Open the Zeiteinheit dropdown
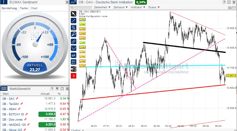This screenshot has width=237, height=131. (102, 7)
